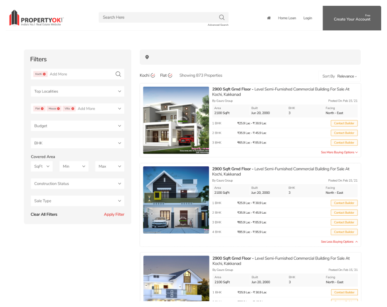Contact Builder for third listing 1 BHK
Viewport: 387px width, 307px height.
click(x=344, y=292)
